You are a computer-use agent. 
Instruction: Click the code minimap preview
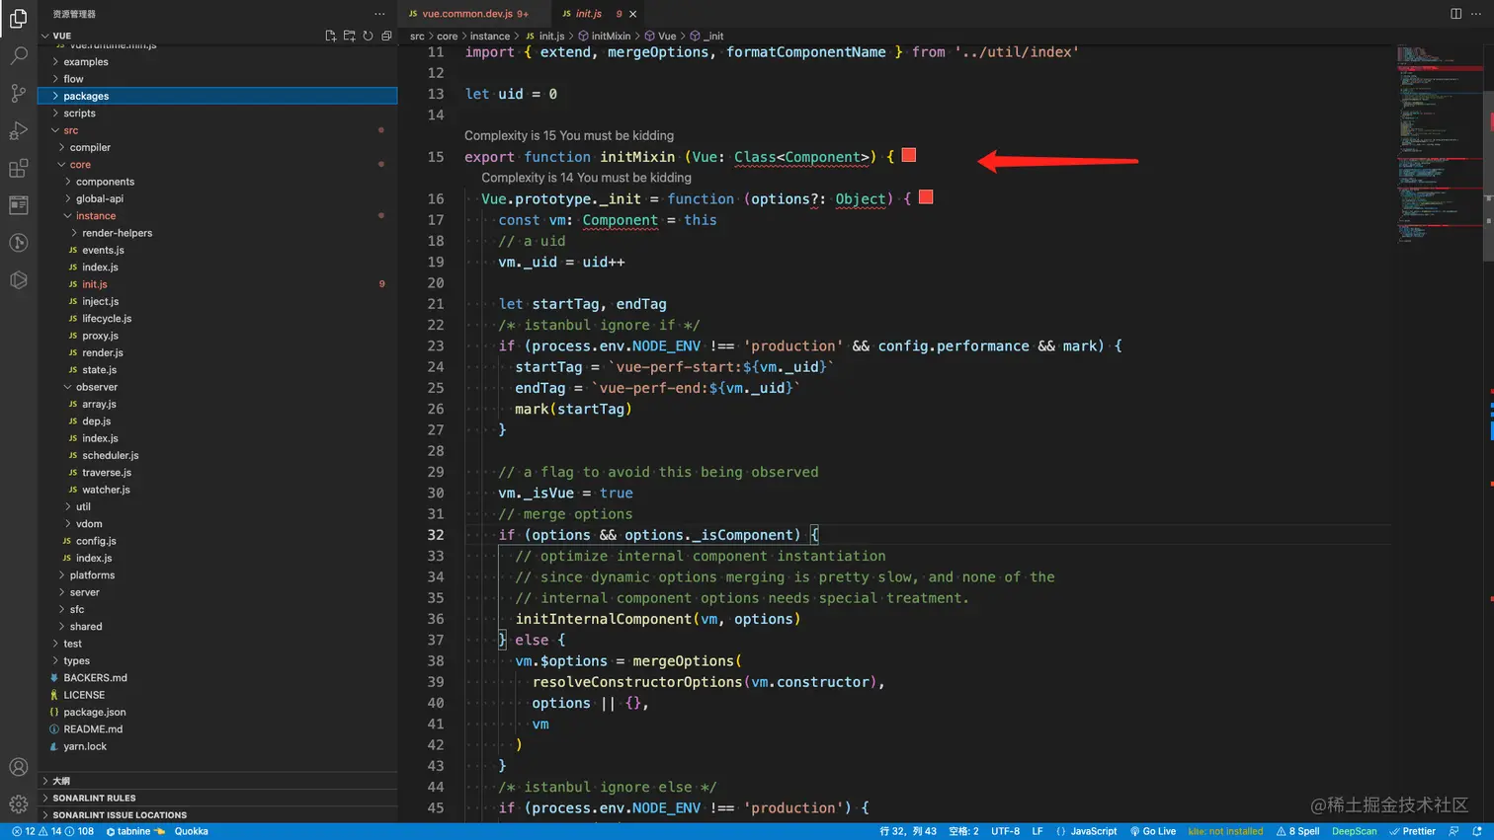[1439, 143]
